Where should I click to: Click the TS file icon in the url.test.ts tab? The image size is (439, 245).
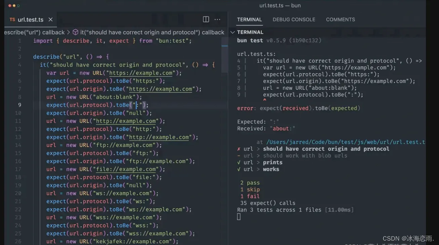[12, 19]
